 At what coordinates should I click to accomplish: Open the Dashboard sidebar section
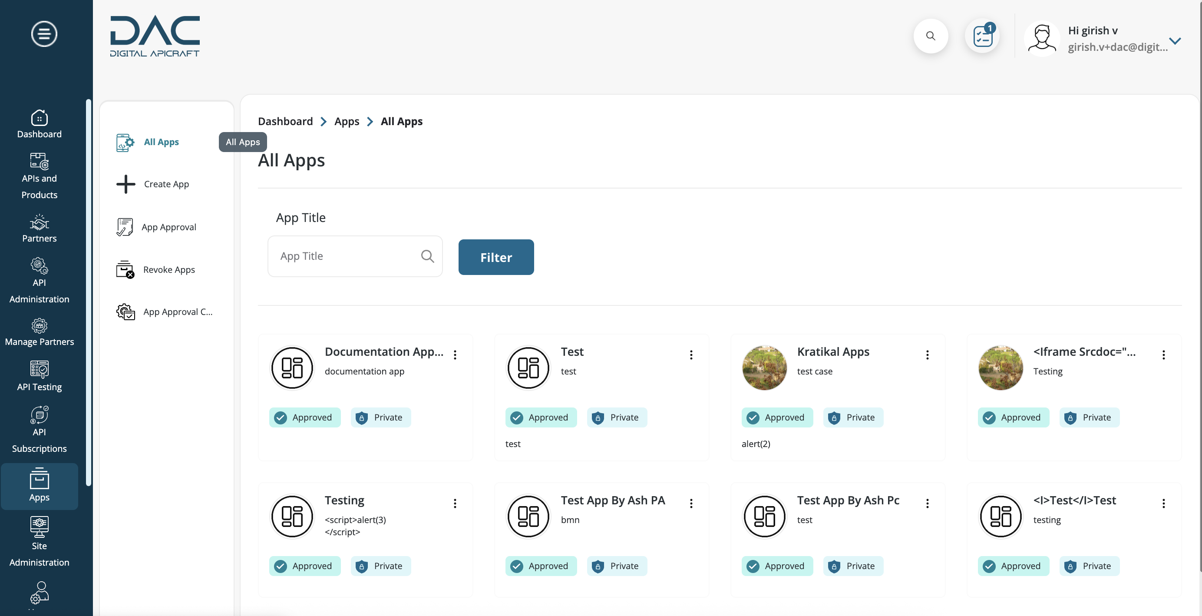click(x=39, y=124)
